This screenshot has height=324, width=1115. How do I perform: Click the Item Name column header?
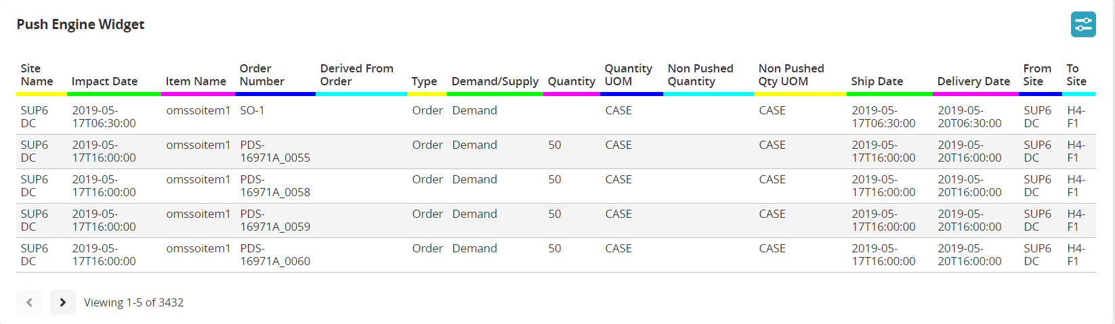tap(196, 81)
